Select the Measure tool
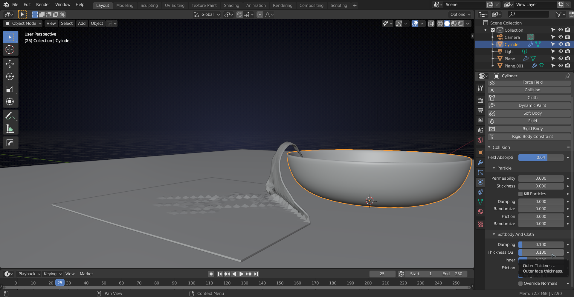574x297 pixels. 10,129
